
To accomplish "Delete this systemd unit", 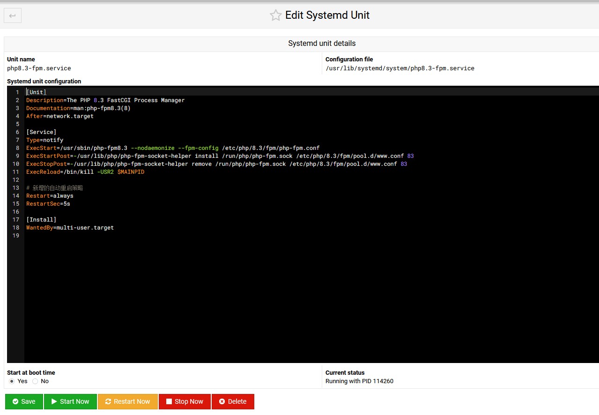I will click(233, 401).
